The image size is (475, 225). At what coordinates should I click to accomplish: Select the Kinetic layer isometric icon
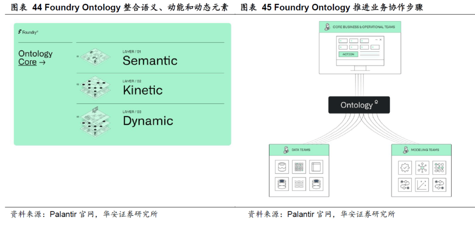coord(95,87)
